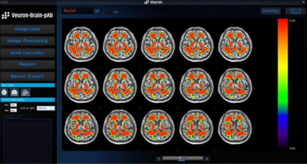
Task: Click the Min value input field
Action: pos(13,105)
